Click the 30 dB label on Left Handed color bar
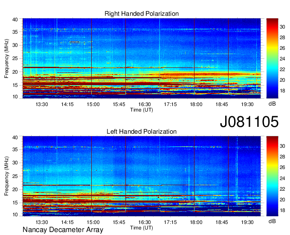This screenshot has height=235, width=290. coord(282,146)
